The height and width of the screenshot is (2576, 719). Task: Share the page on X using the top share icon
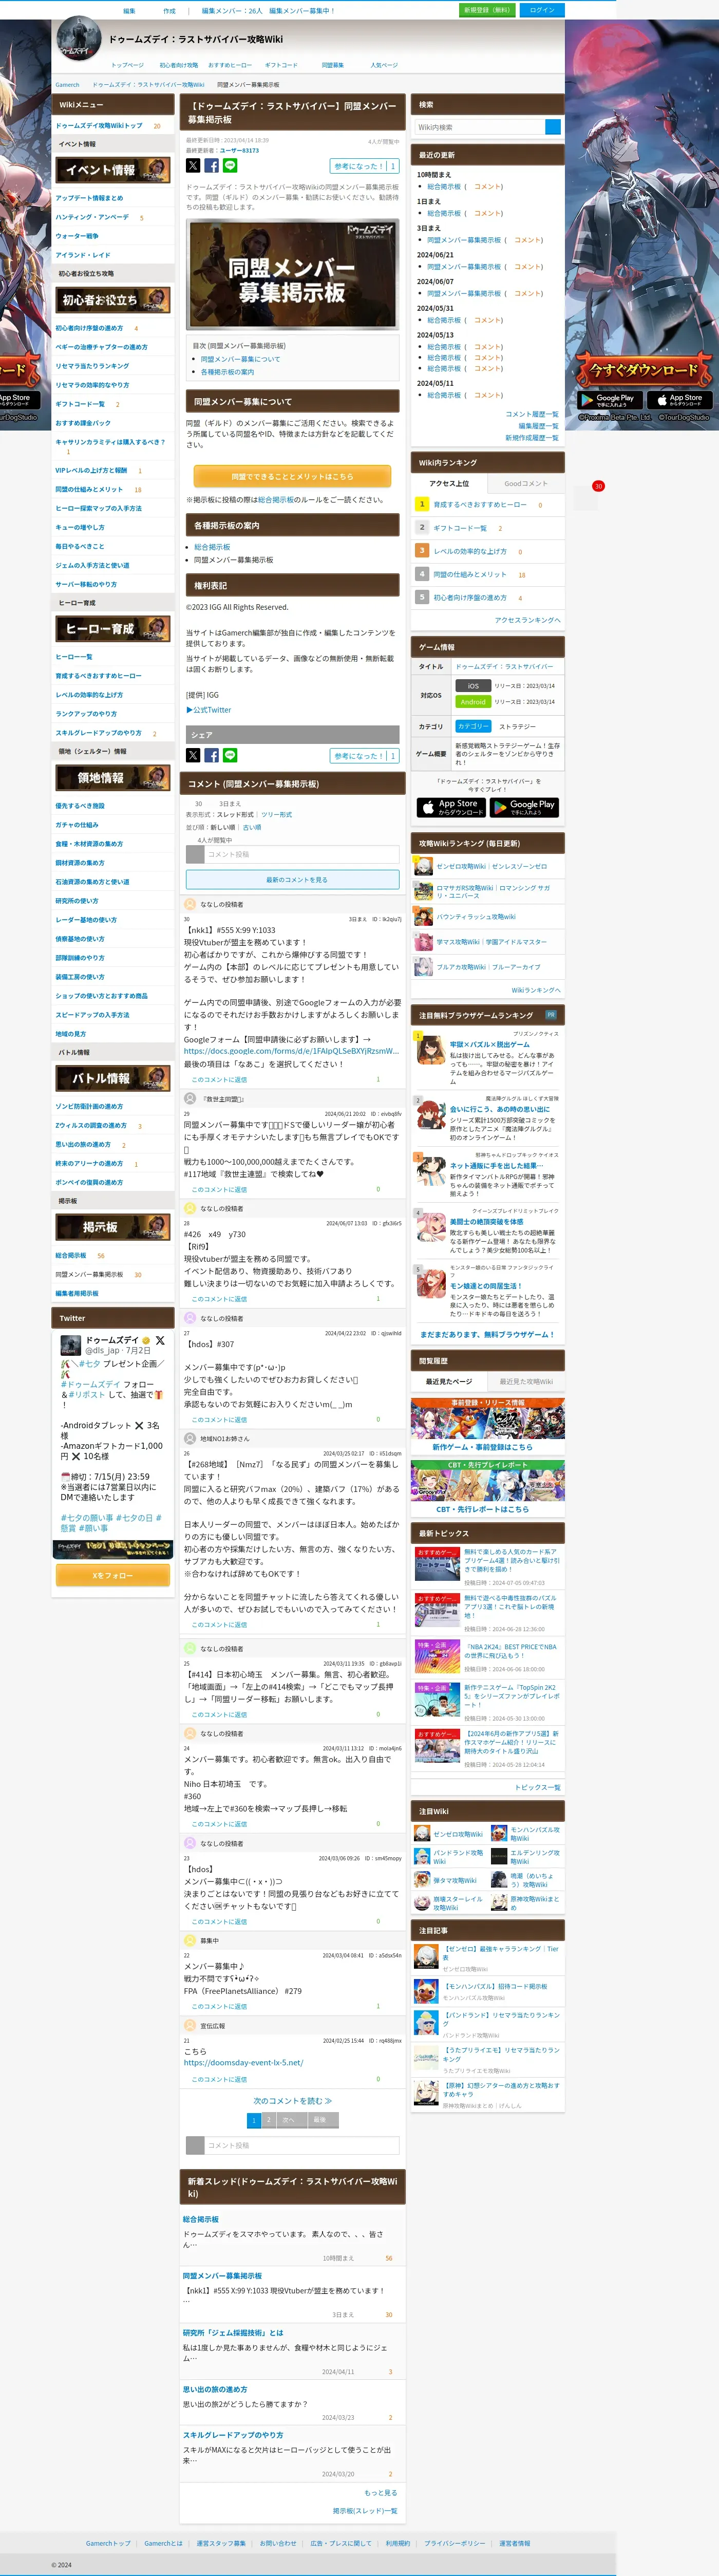[193, 166]
